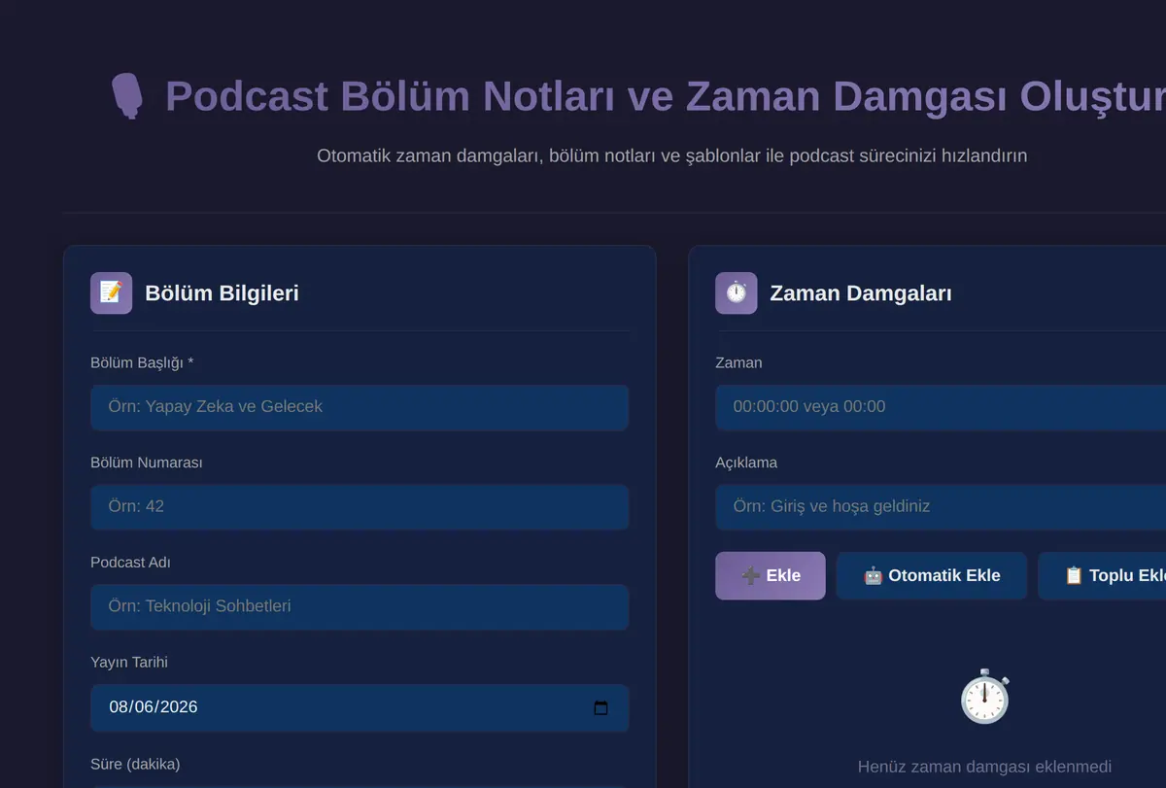Click the microphone icon beside the page title
This screenshot has width=1166, height=788.
127,96
